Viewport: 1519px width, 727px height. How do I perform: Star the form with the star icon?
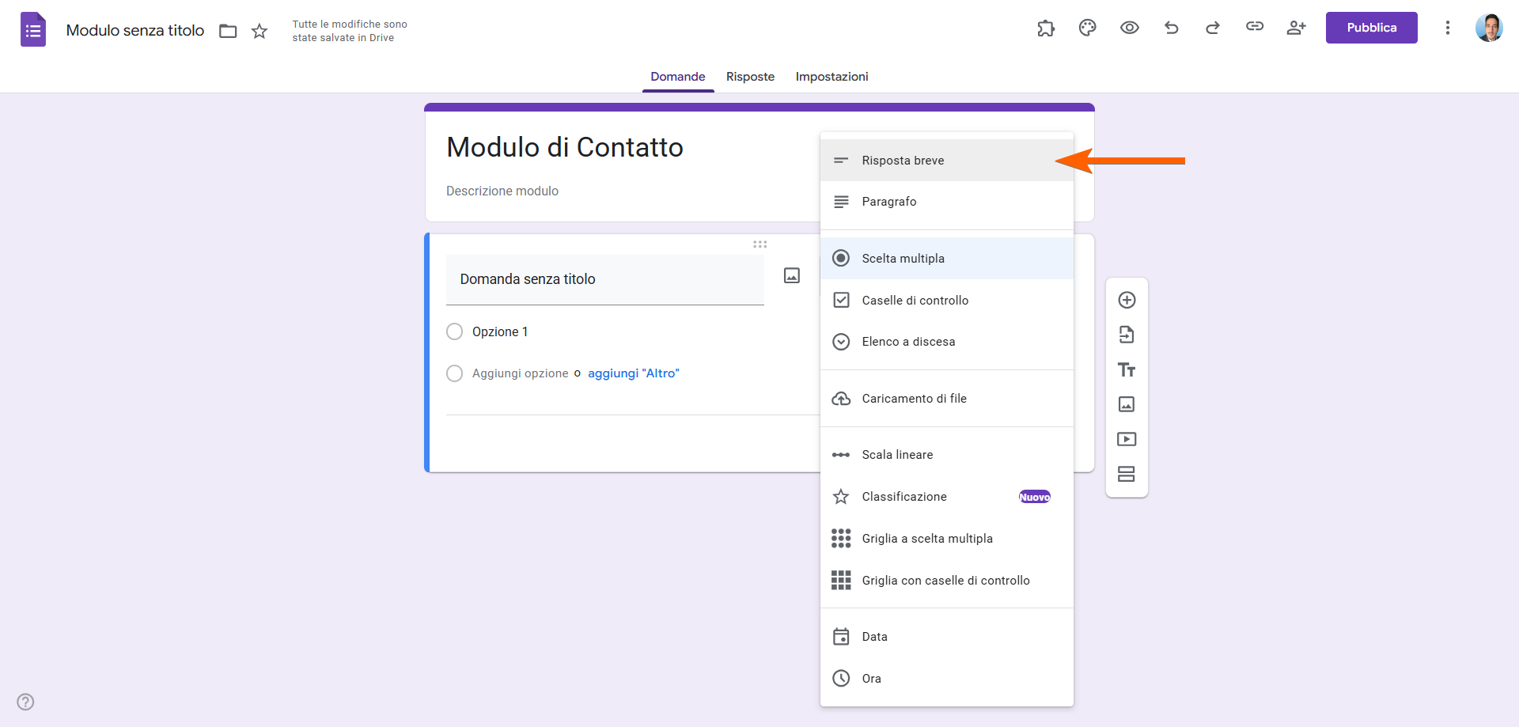[259, 31]
